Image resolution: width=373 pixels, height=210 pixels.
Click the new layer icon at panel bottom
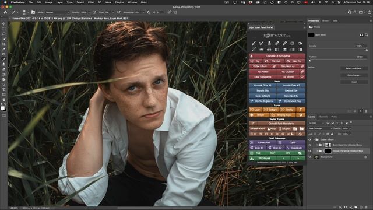(361, 208)
